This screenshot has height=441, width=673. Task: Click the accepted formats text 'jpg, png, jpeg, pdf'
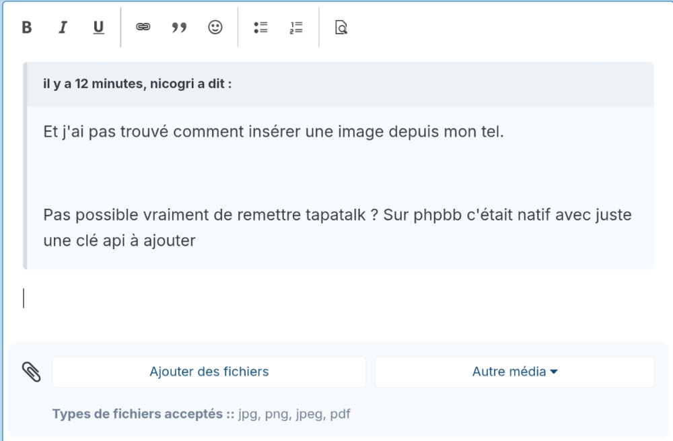[295, 414]
